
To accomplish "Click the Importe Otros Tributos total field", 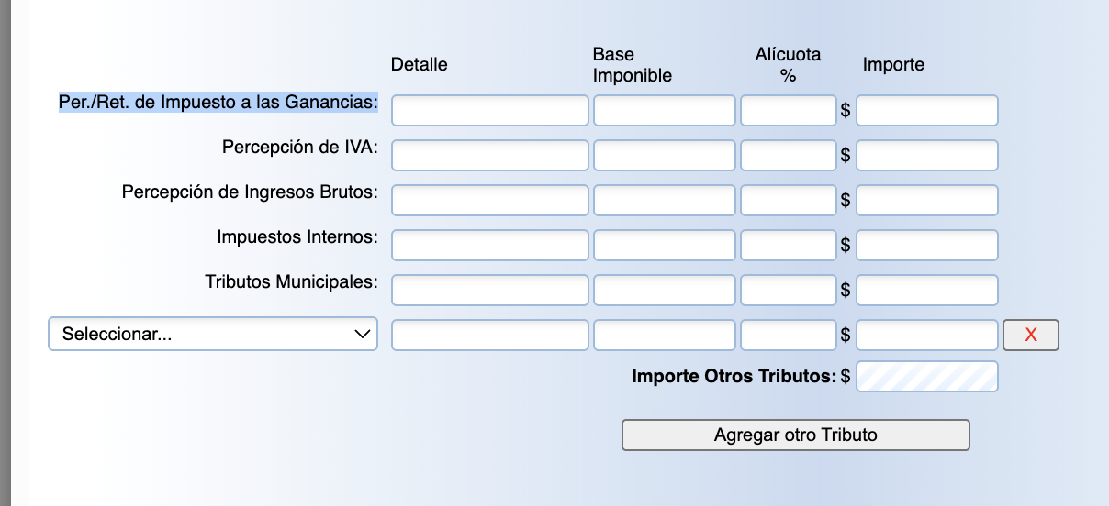I will [926, 377].
